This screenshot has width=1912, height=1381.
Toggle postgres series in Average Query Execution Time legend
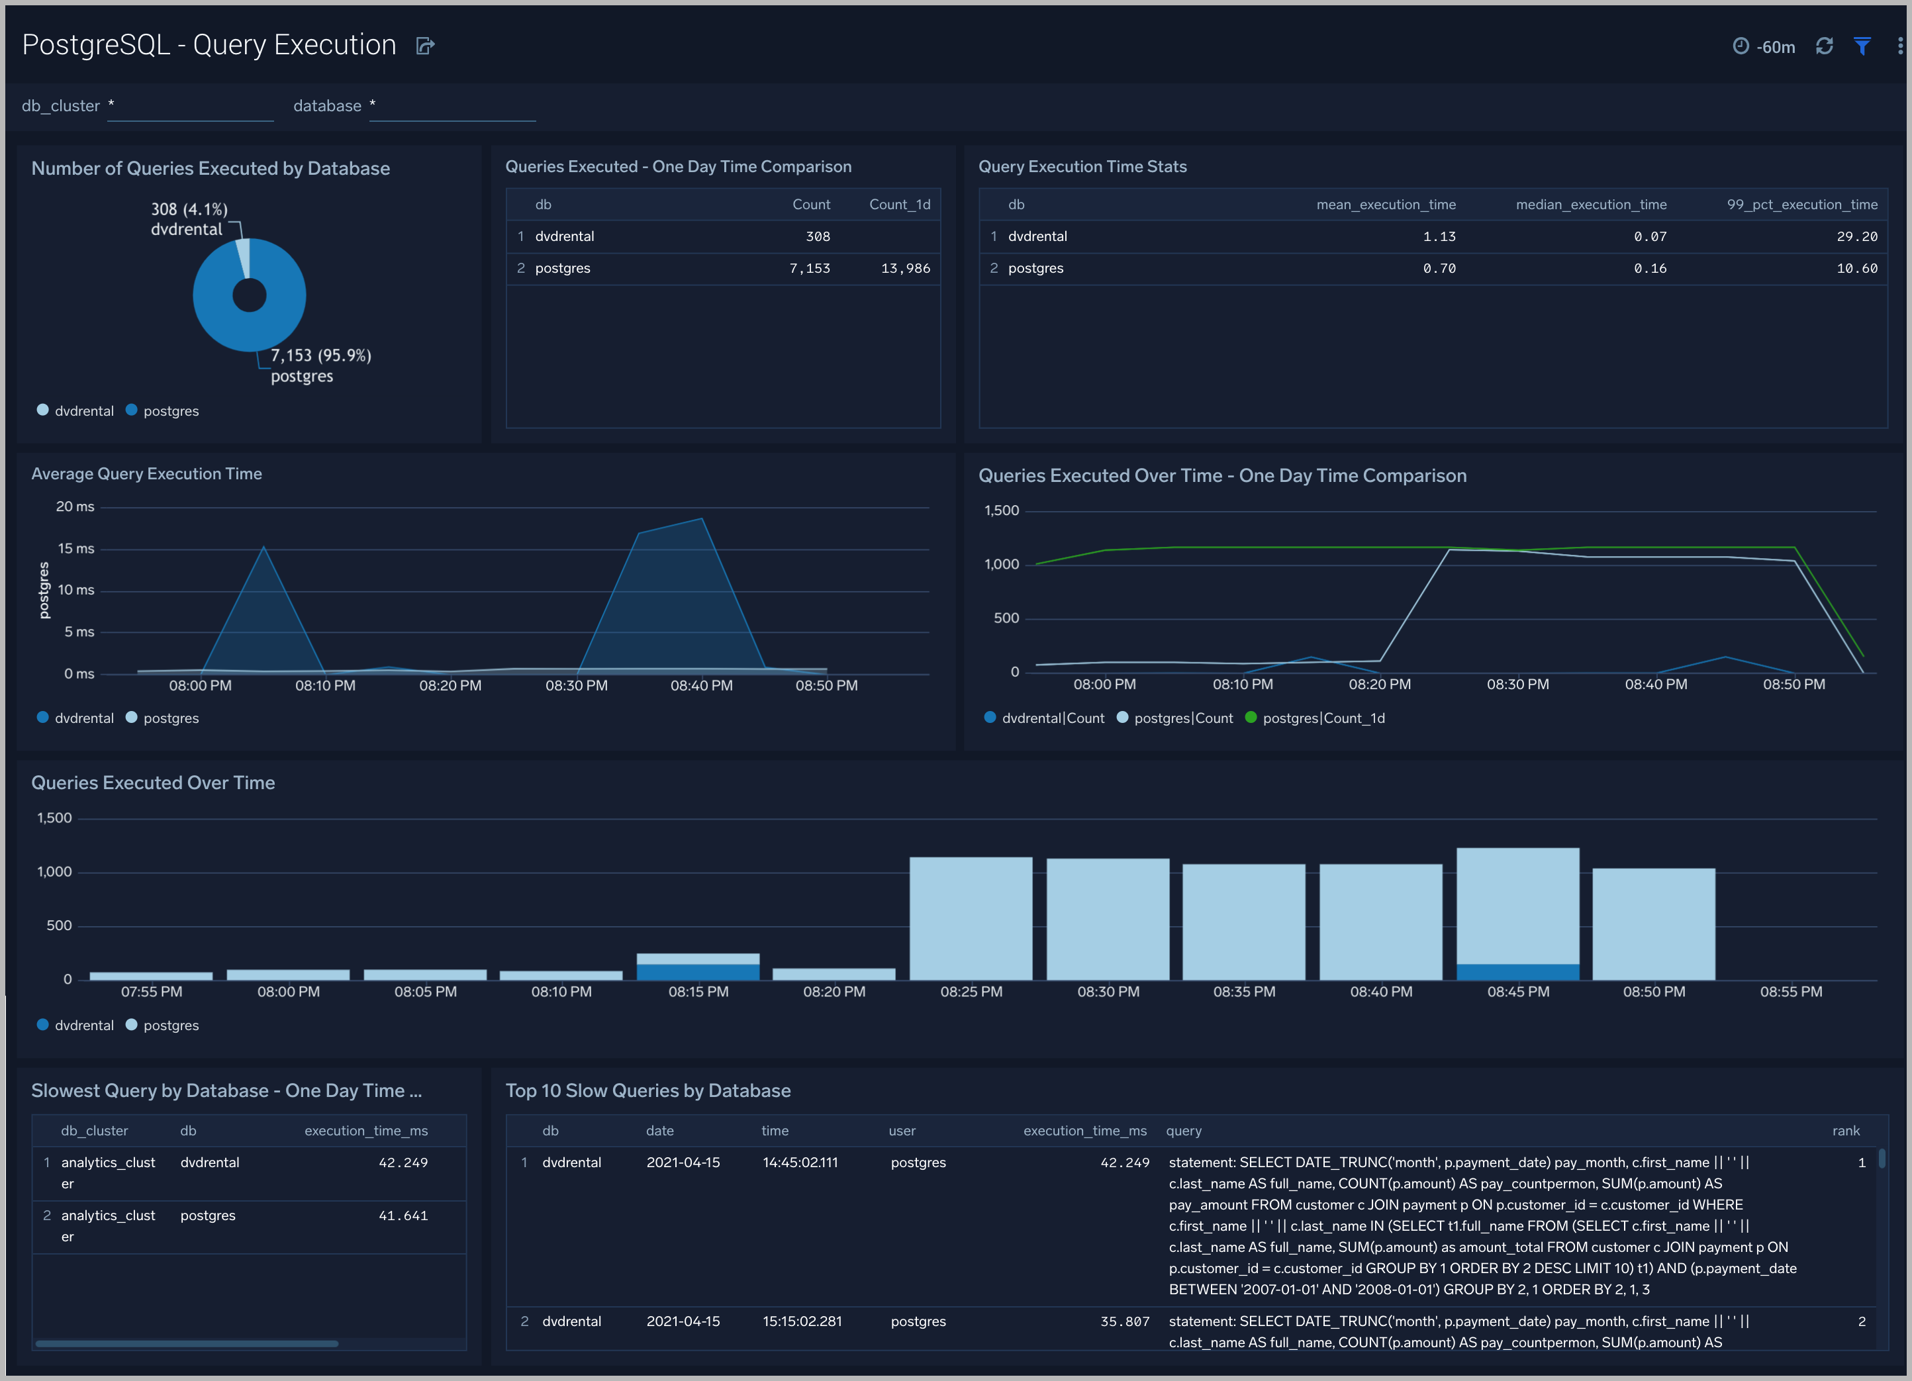pos(170,718)
